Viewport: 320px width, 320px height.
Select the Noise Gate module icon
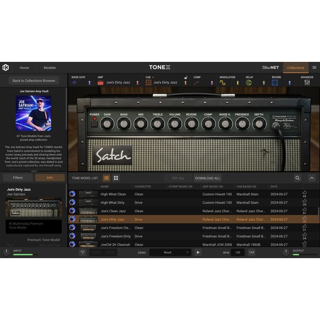[x=74, y=83]
